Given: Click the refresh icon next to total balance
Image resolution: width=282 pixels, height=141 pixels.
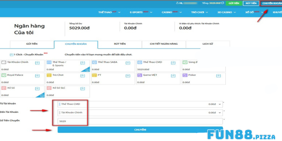Looking at the screenshot, I should pyautogui.click(x=221, y=3).
